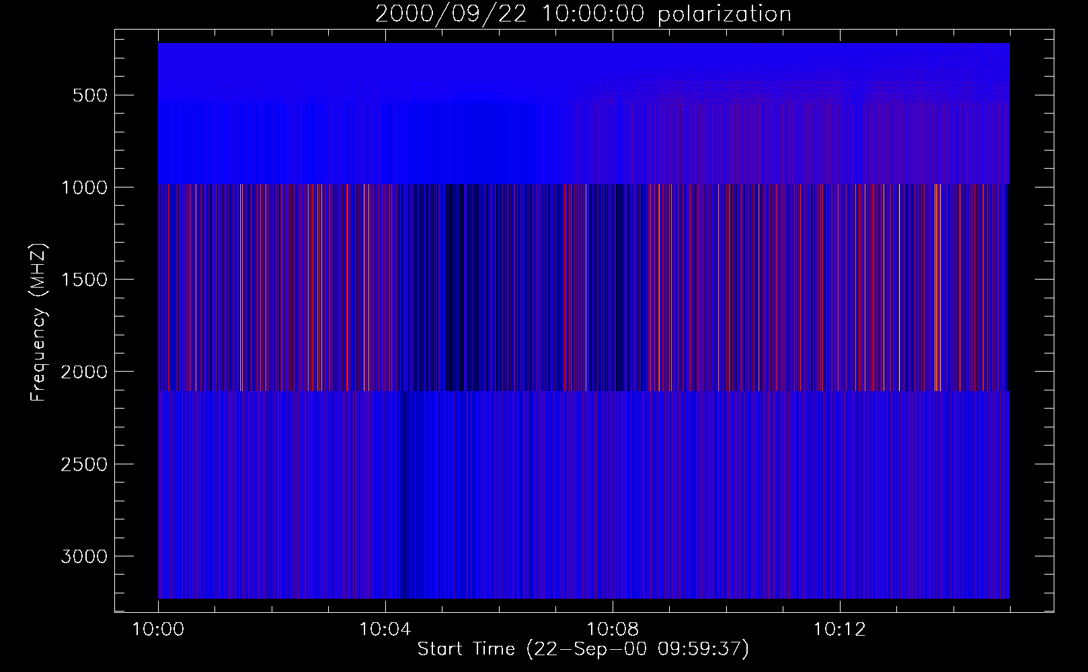The height and width of the screenshot is (672, 1088).
Task: Select the 500 frequency axis label
Action: [x=91, y=95]
